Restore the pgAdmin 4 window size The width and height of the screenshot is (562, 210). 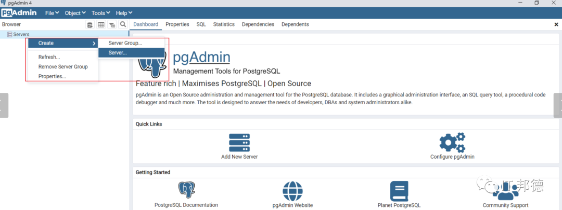pyautogui.click(x=537, y=3)
